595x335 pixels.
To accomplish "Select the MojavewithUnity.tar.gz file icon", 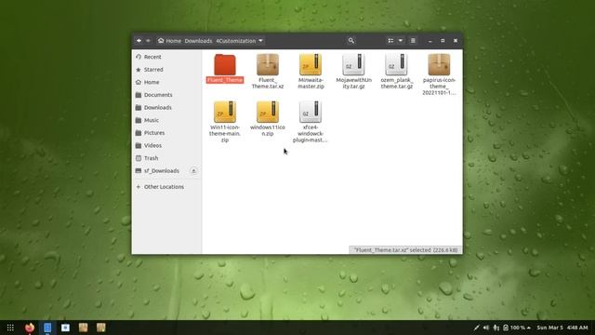I will tap(353, 64).
